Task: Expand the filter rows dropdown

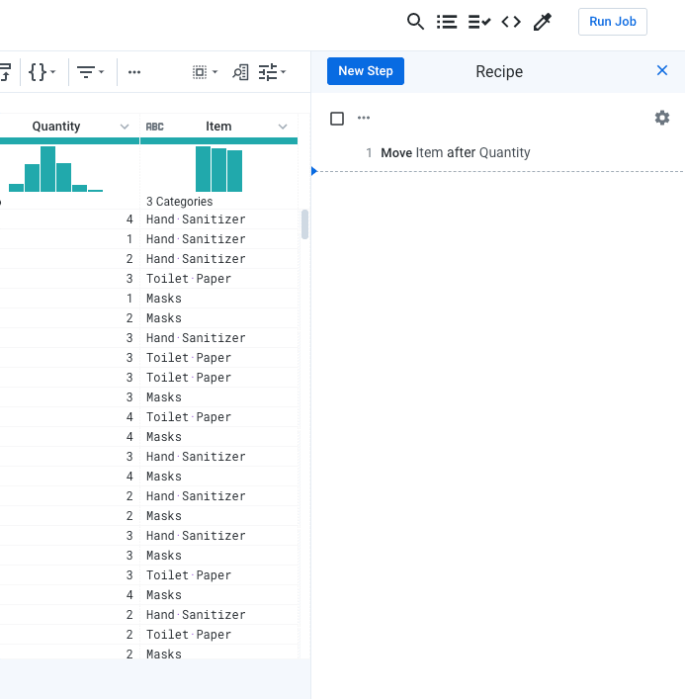Action: (91, 72)
